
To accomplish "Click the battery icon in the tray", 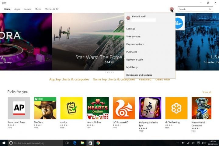I will pyautogui.click(x=183, y=143).
